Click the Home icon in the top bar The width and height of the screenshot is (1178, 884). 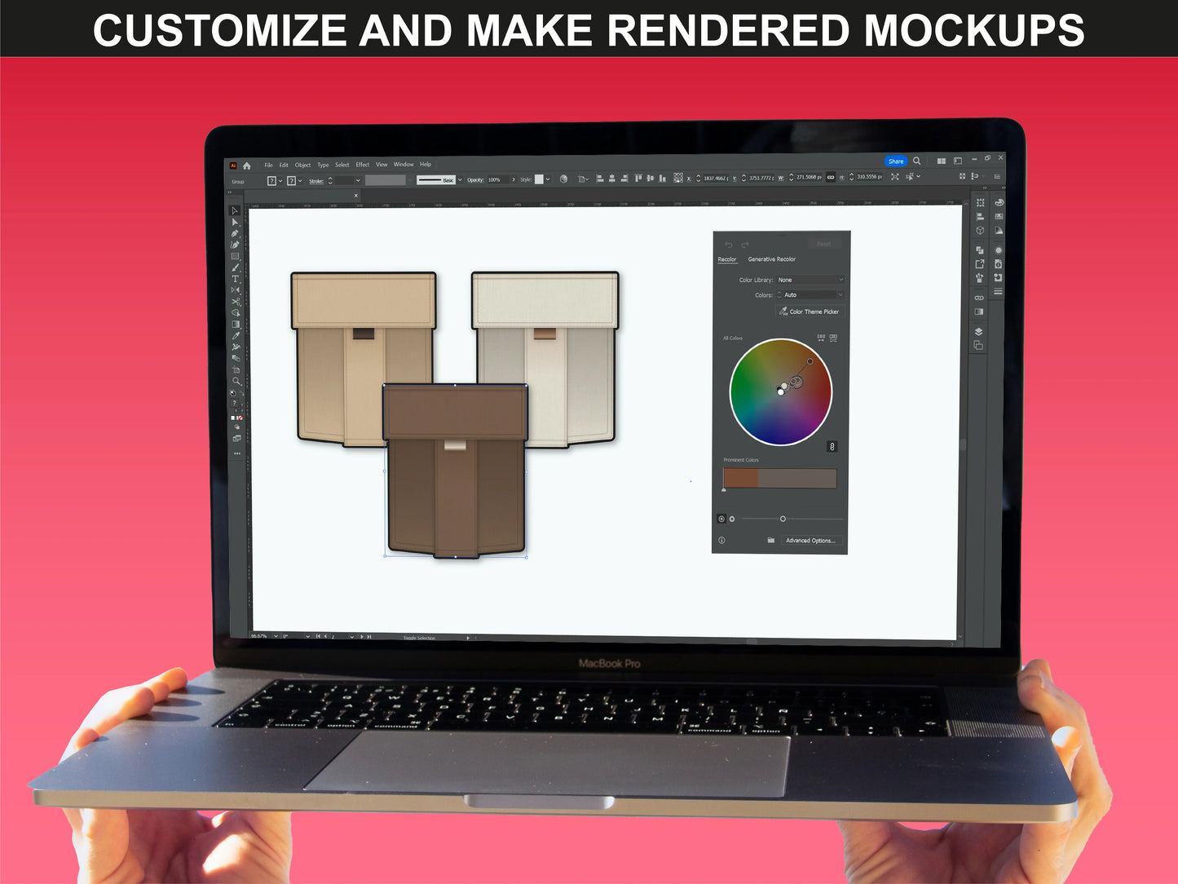click(247, 166)
